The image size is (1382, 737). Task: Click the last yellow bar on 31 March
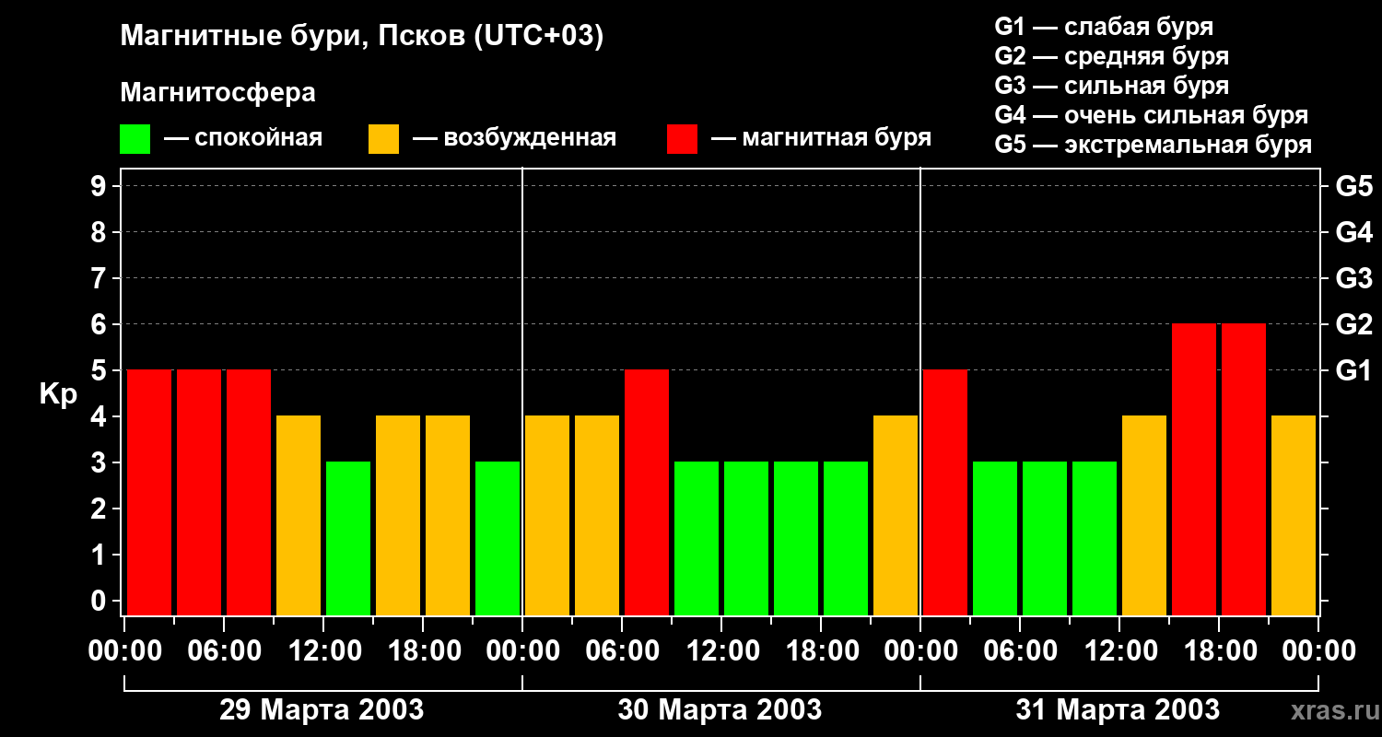[1294, 515]
